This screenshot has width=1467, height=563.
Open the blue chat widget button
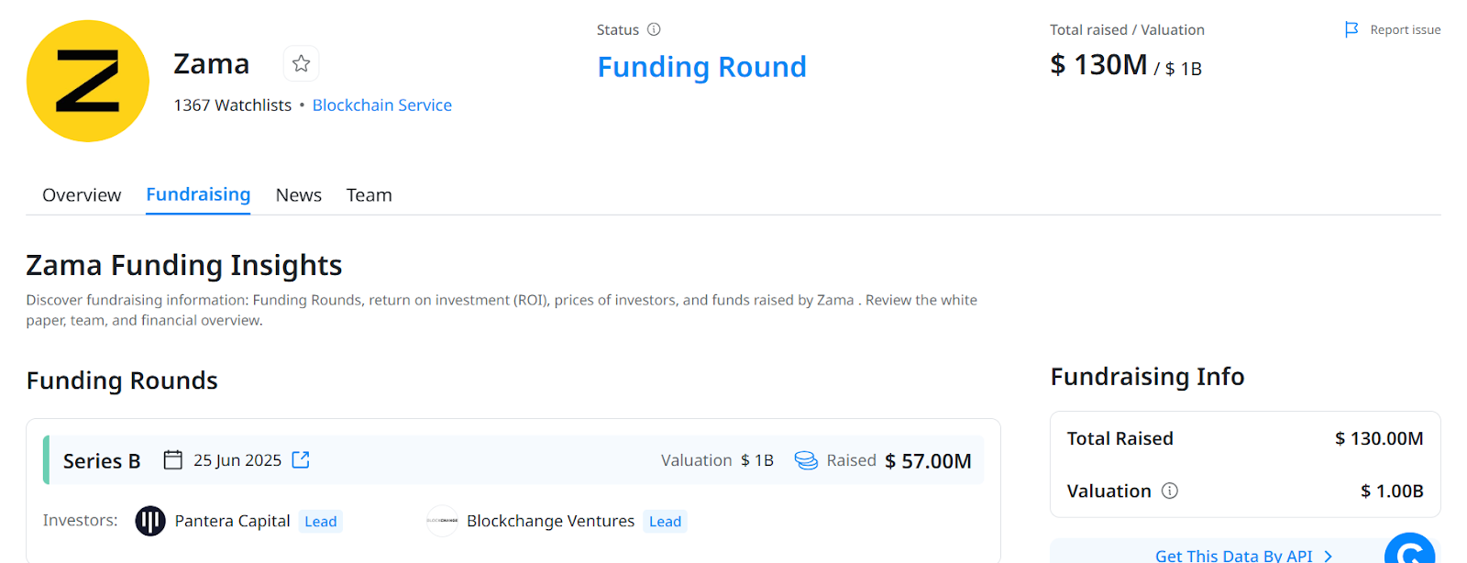(1409, 550)
